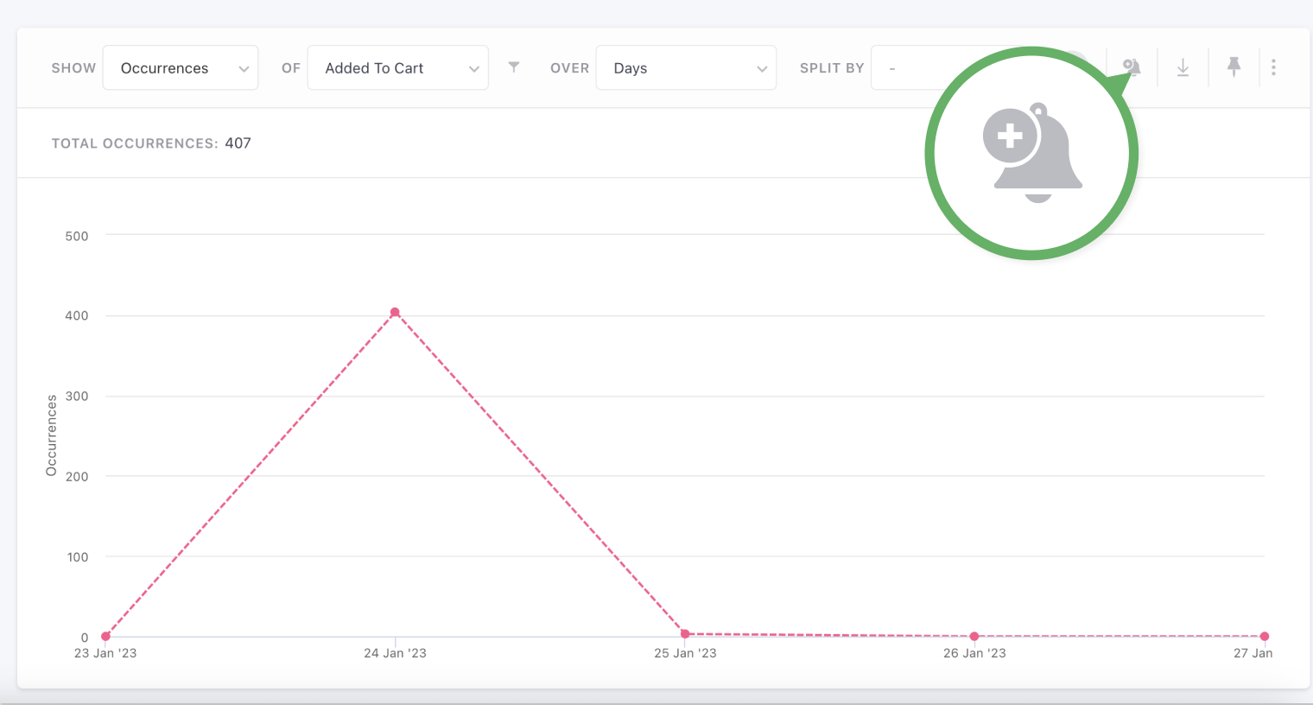Image resolution: width=1313 pixels, height=705 pixels.
Task: Click the 500 y-axis label
Action: pos(77,236)
